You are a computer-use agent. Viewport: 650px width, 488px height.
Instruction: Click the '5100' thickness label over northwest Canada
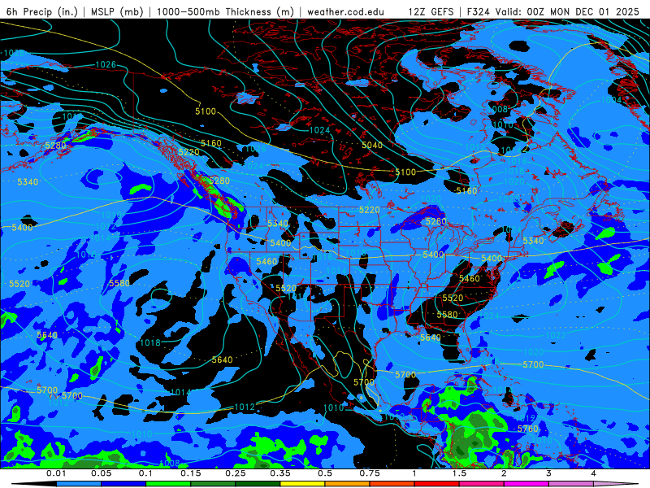(x=206, y=111)
